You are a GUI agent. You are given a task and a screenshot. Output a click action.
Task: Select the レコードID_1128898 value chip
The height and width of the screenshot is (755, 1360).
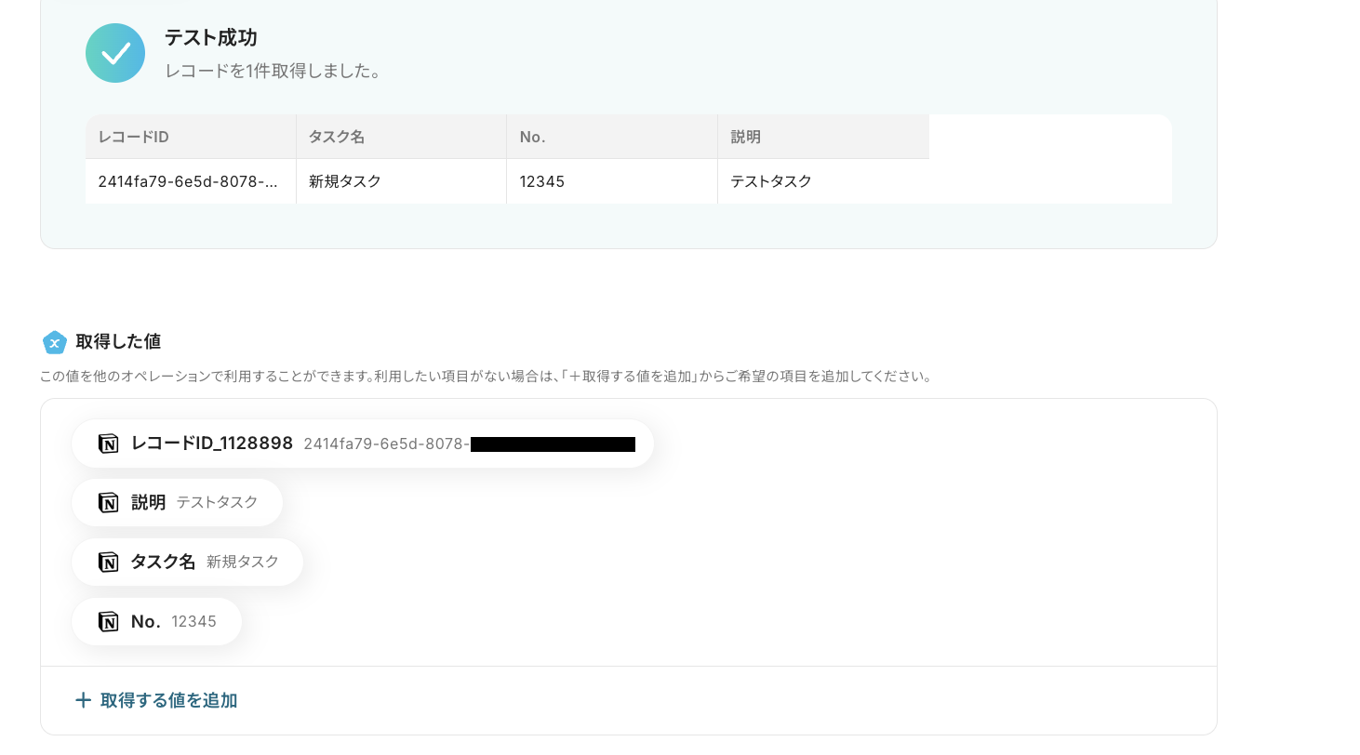point(363,444)
